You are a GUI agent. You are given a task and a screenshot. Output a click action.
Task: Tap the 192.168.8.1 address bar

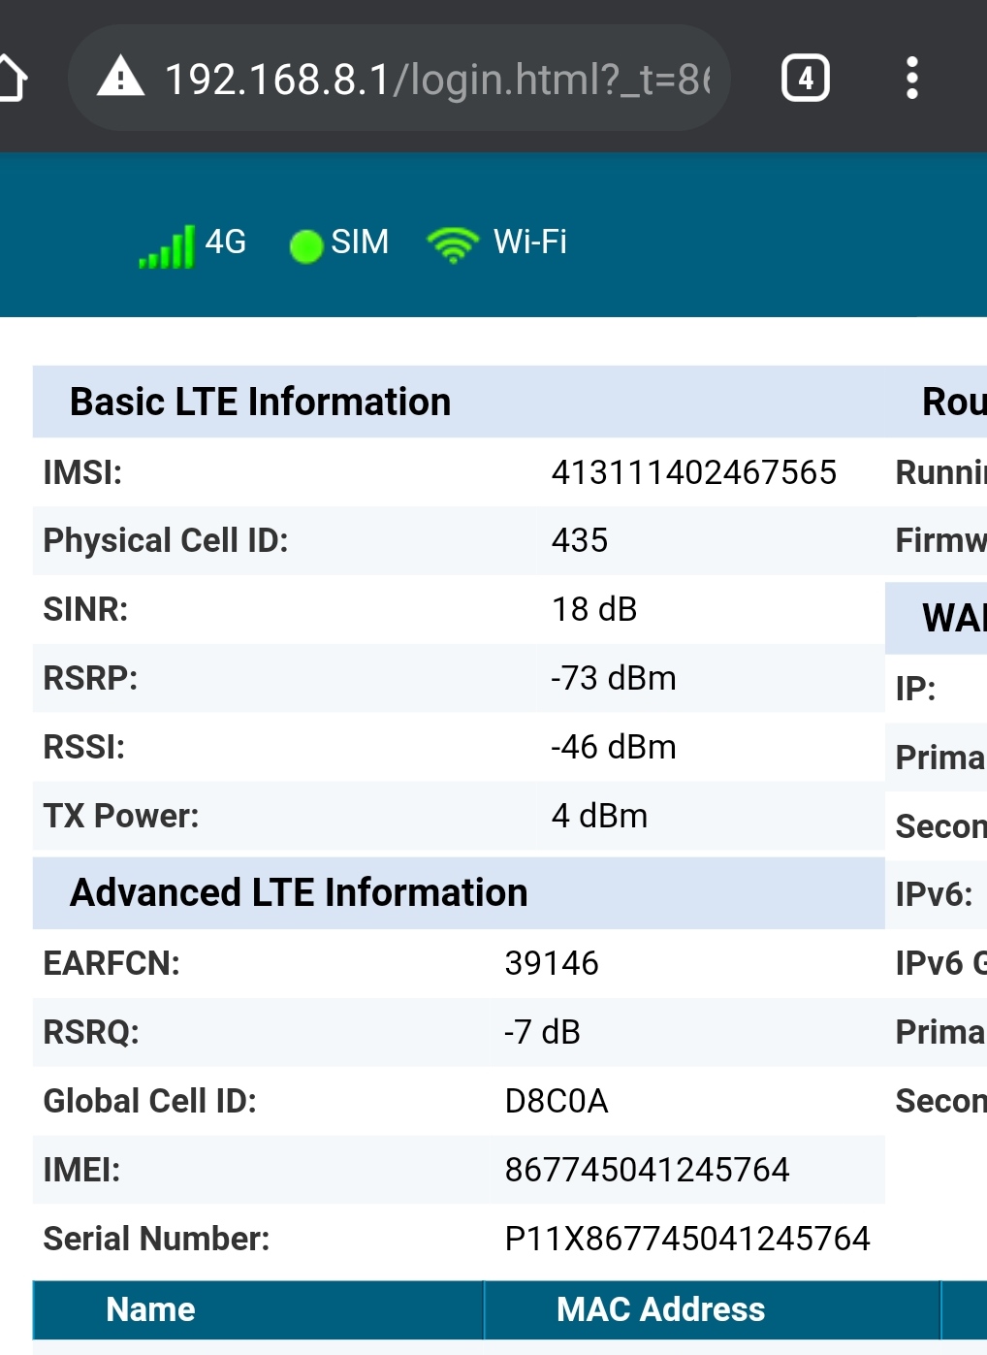(398, 79)
